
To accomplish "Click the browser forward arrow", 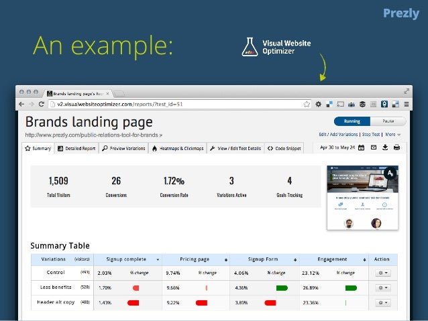I will [x=32, y=104].
